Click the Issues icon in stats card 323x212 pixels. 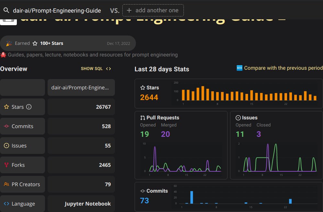click(238, 118)
